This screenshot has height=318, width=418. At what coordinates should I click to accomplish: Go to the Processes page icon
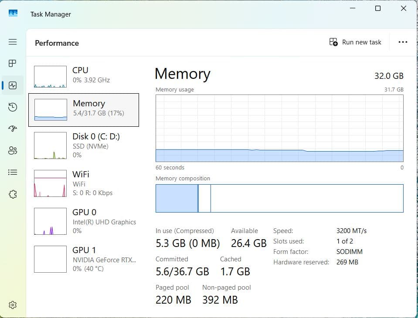[13, 64]
